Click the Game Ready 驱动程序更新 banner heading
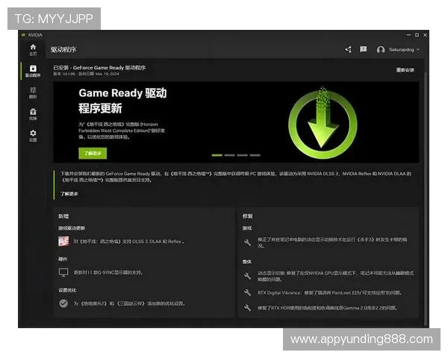This screenshot has width=448, height=358. point(122,101)
